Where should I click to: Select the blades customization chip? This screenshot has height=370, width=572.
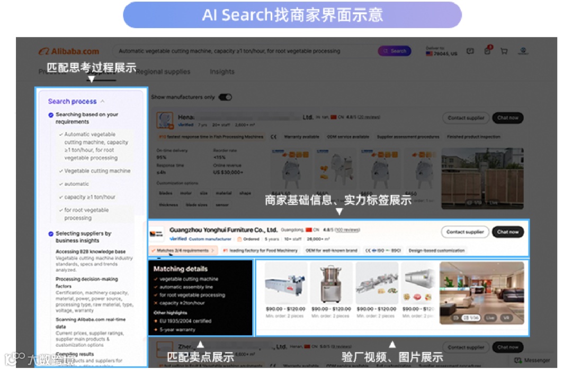(166, 193)
